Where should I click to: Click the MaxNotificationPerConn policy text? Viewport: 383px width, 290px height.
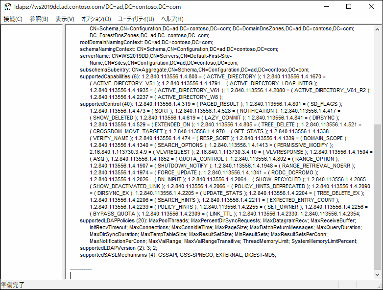pyautogui.click(x=118, y=241)
